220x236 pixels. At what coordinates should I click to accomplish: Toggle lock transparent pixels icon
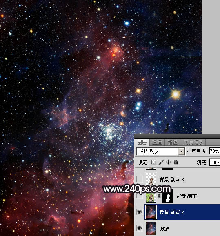coord(153,162)
